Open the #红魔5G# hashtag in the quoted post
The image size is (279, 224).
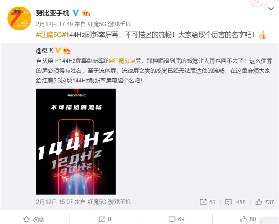[122, 61]
